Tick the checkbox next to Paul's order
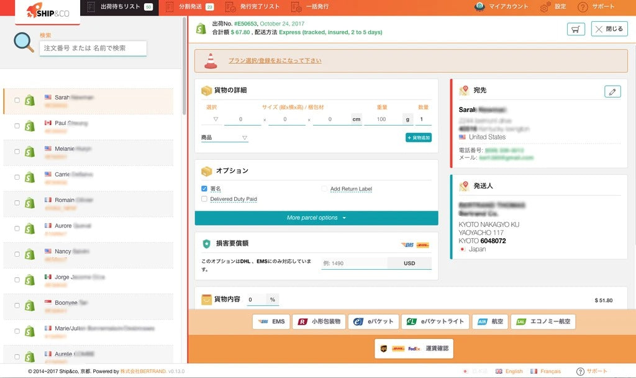 pos(17,126)
